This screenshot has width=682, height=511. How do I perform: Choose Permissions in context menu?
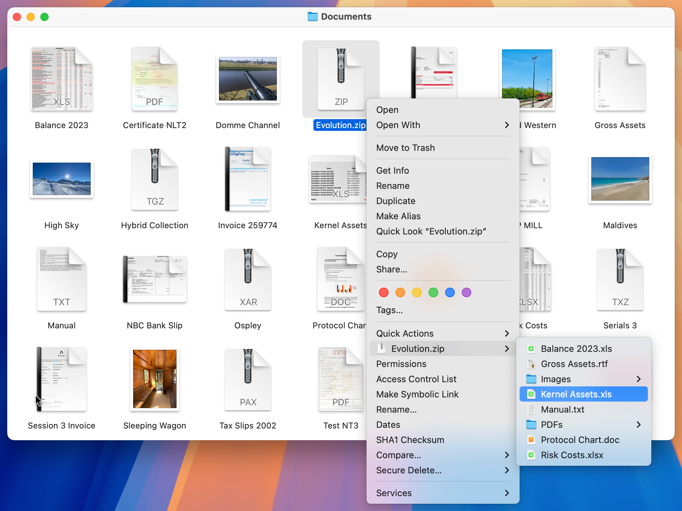pyautogui.click(x=443, y=364)
